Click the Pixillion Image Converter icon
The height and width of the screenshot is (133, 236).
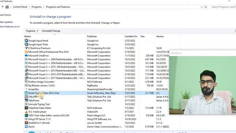pyautogui.click(x=26, y=82)
